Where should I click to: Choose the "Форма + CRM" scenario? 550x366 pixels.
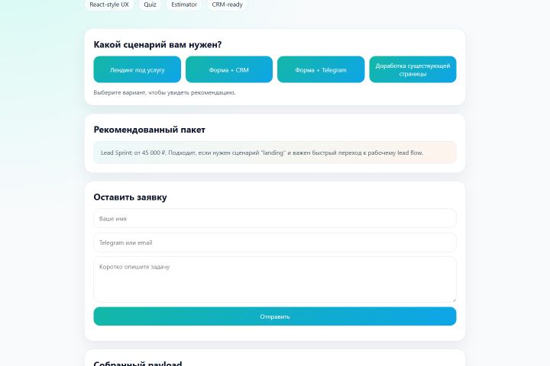(229, 69)
